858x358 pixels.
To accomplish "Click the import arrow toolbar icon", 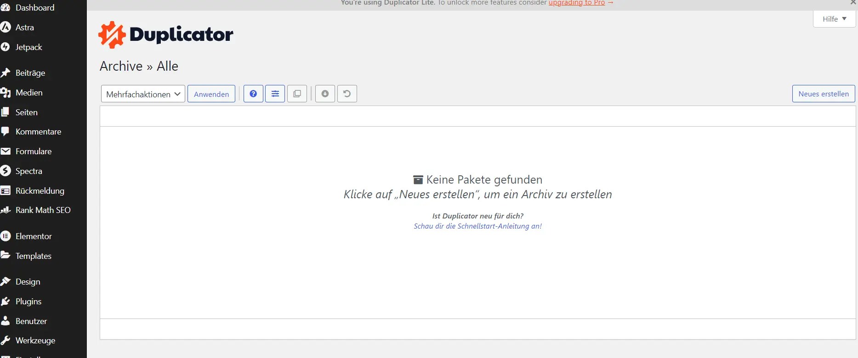I will [x=325, y=94].
